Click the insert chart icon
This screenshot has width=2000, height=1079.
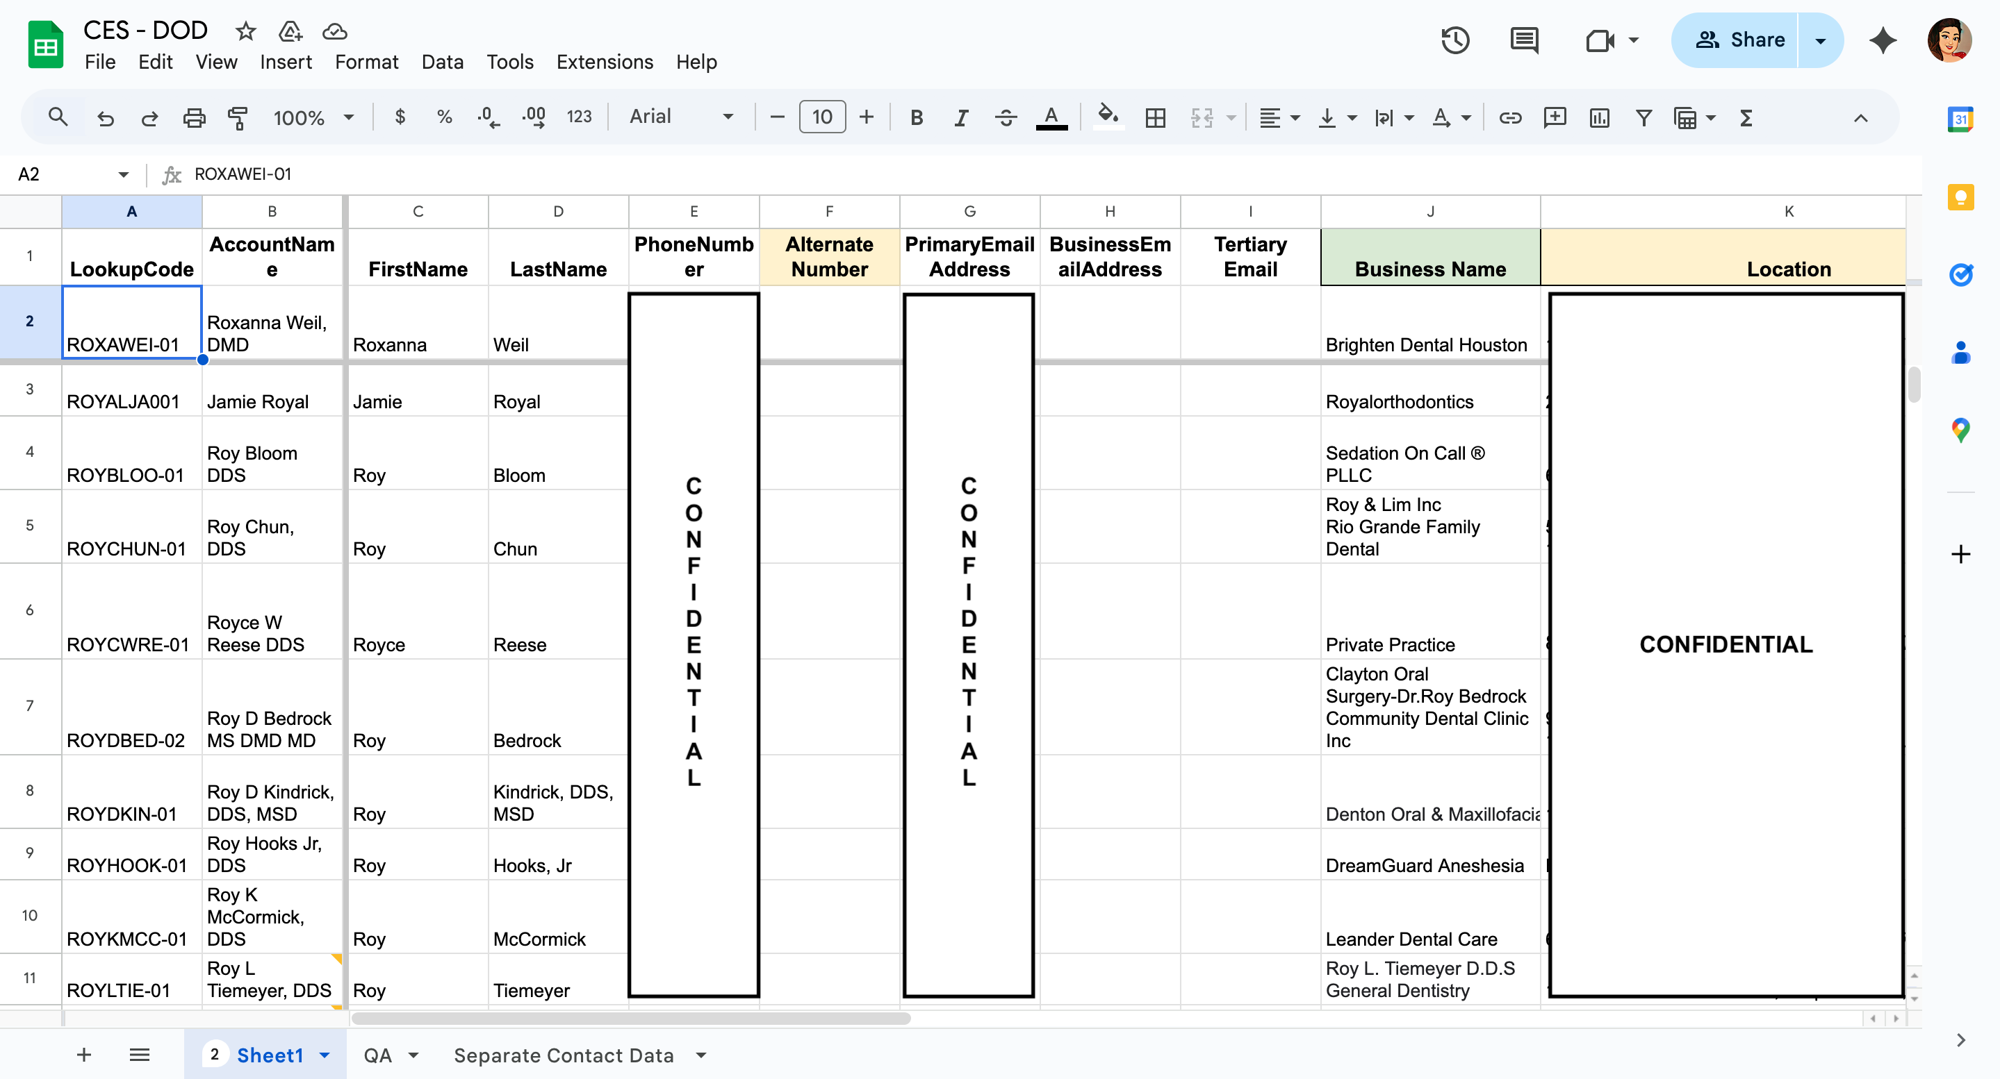(1598, 118)
